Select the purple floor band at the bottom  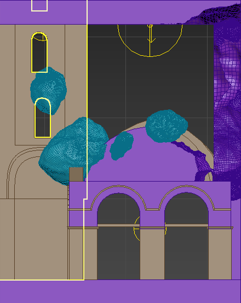coord(120,292)
